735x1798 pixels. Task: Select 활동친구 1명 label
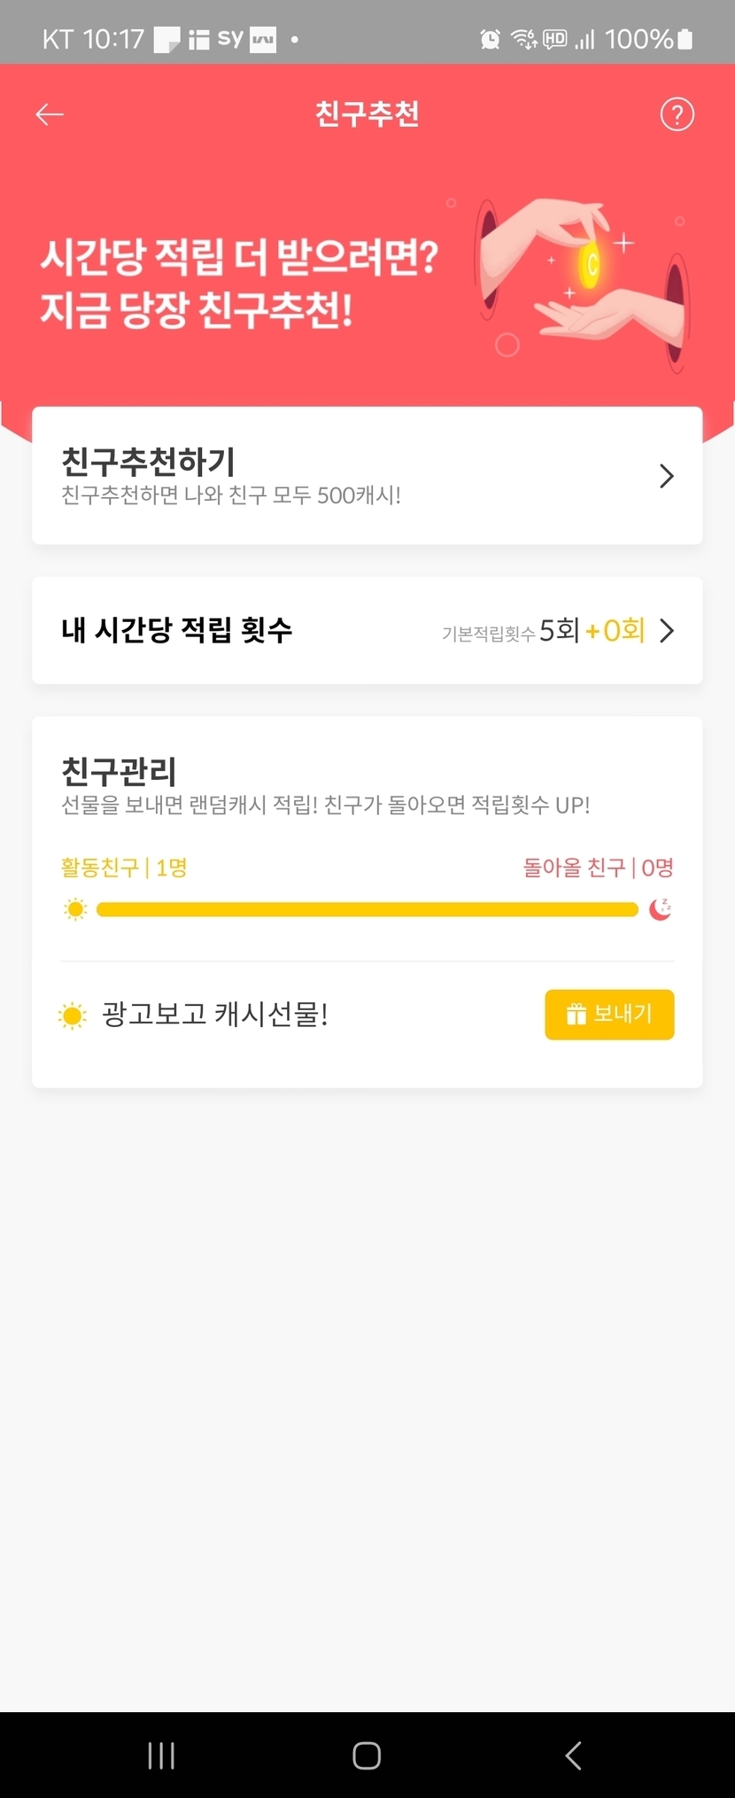click(124, 867)
